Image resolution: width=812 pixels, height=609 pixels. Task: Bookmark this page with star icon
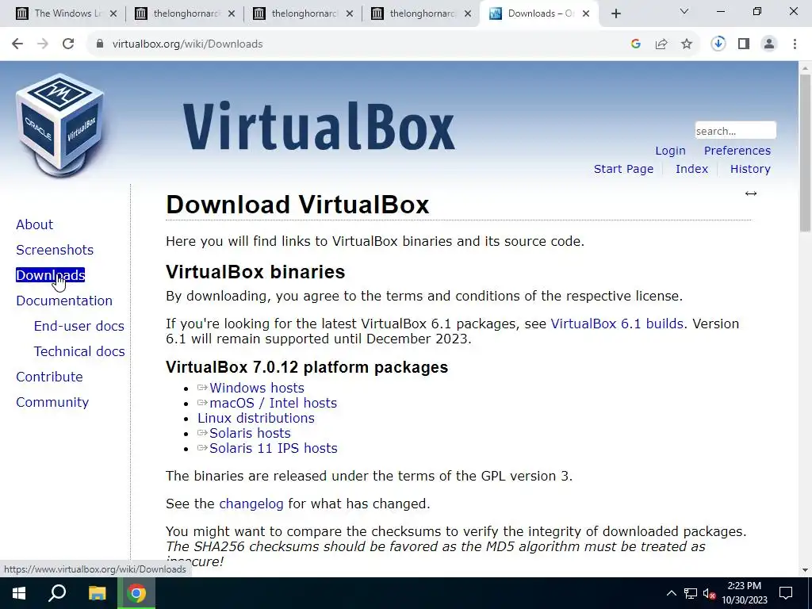(687, 44)
